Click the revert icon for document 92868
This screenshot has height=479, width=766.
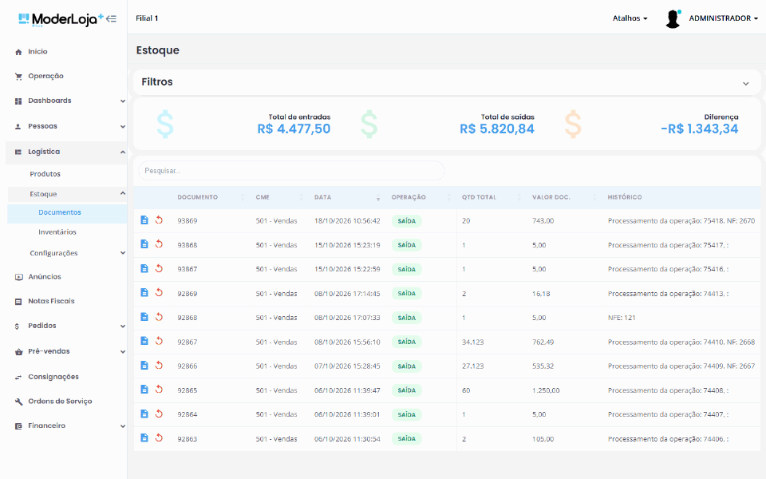point(159,317)
